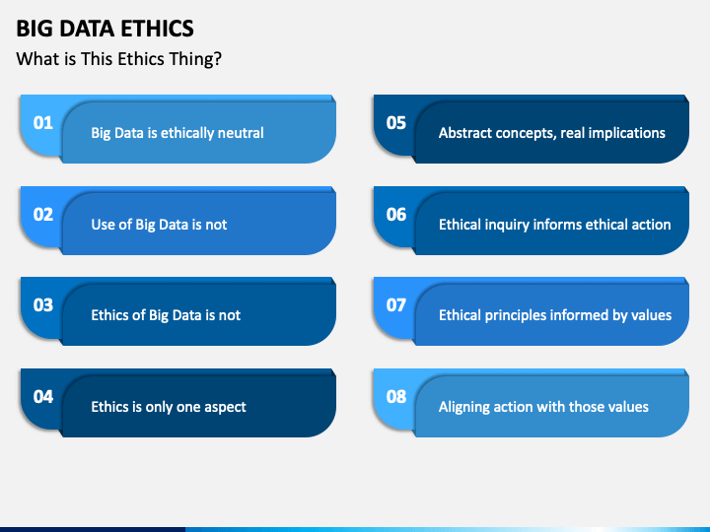Image resolution: width=710 pixels, height=532 pixels.
Task: Click the 04 number badge
Action: (42, 397)
